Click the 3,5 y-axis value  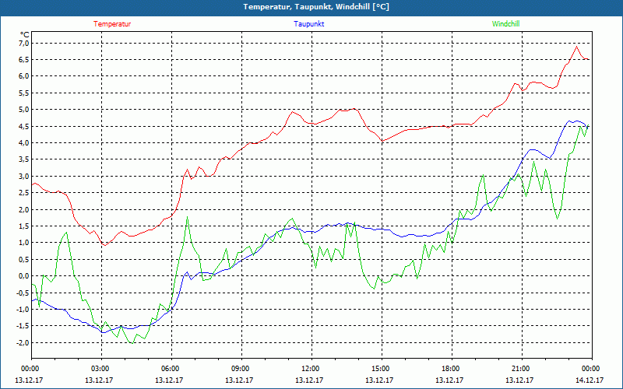point(24,159)
